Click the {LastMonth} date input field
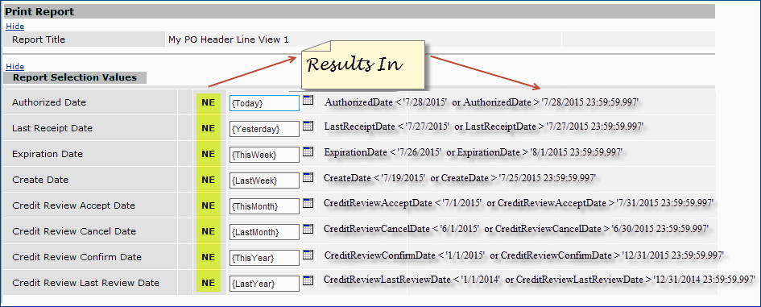 (x=264, y=232)
